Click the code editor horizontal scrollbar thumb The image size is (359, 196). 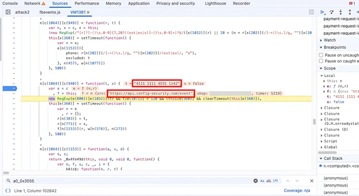pos(6,173)
